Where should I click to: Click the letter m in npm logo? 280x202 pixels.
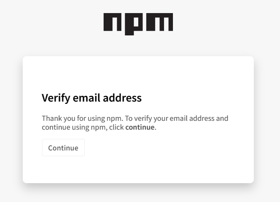pos(159,22)
